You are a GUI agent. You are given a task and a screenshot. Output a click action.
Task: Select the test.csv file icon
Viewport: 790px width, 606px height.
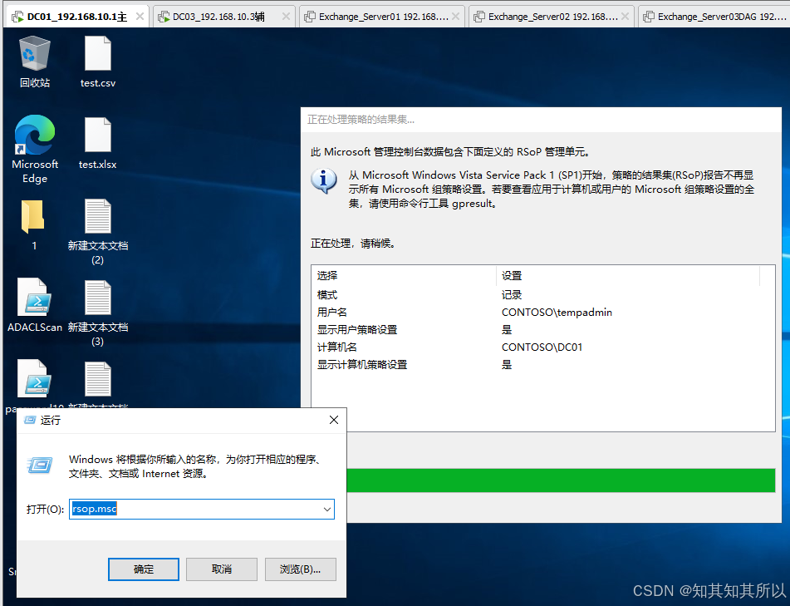pyautogui.click(x=98, y=53)
